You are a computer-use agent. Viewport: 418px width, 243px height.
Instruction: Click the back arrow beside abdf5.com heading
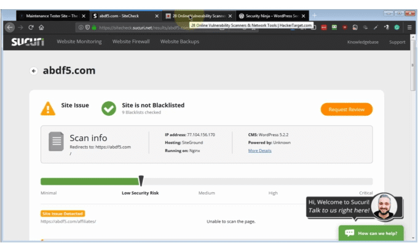pos(34,71)
